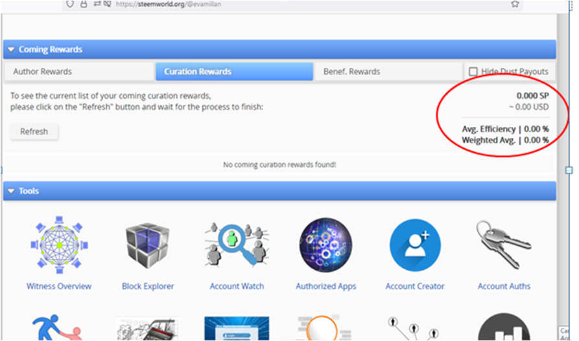
Task: Enable the Hide Dust Payouts checkbox
Action: [473, 72]
